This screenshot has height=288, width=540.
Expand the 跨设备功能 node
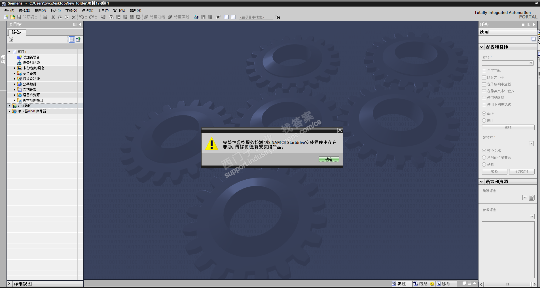click(14, 79)
